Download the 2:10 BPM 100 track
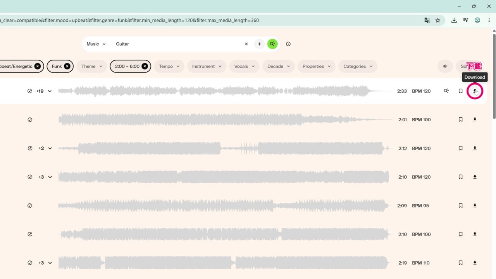 475,234
